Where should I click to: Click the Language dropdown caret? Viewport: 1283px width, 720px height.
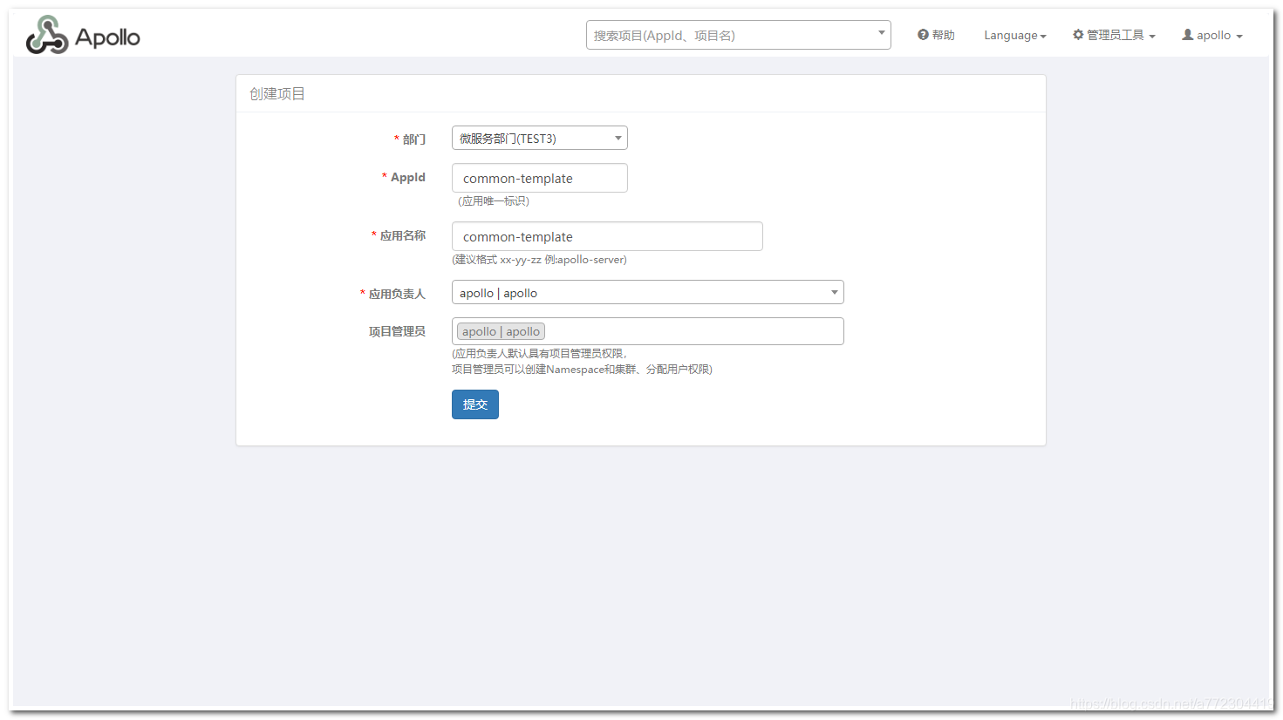click(x=1042, y=36)
